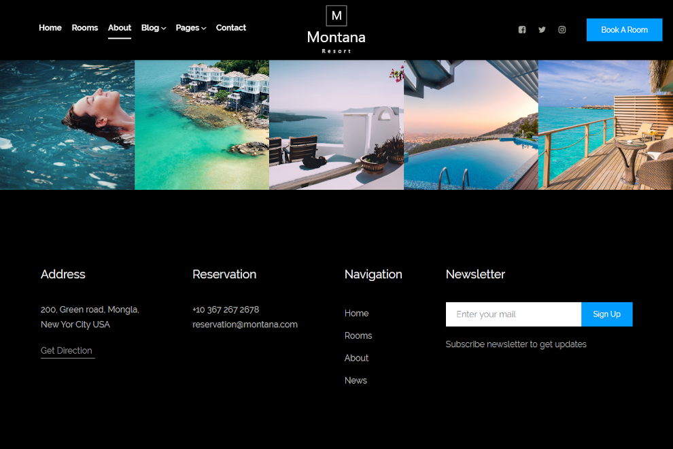Open footer About navigation link
Viewport: 673px width, 449px height.
(356, 358)
